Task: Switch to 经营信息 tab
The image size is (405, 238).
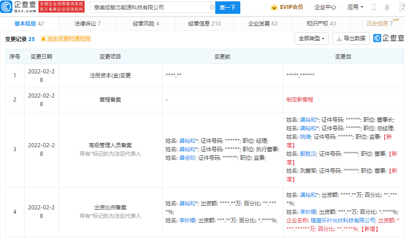Action: [x=205, y=24]
